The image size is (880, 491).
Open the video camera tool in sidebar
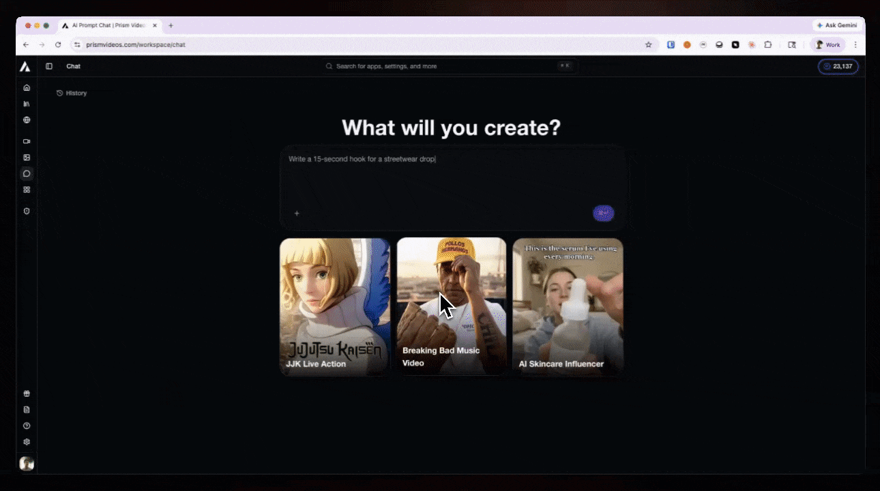(x=27, y=141)
